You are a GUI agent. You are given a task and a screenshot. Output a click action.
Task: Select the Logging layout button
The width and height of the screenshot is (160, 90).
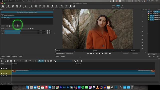(x=113, y=6)
